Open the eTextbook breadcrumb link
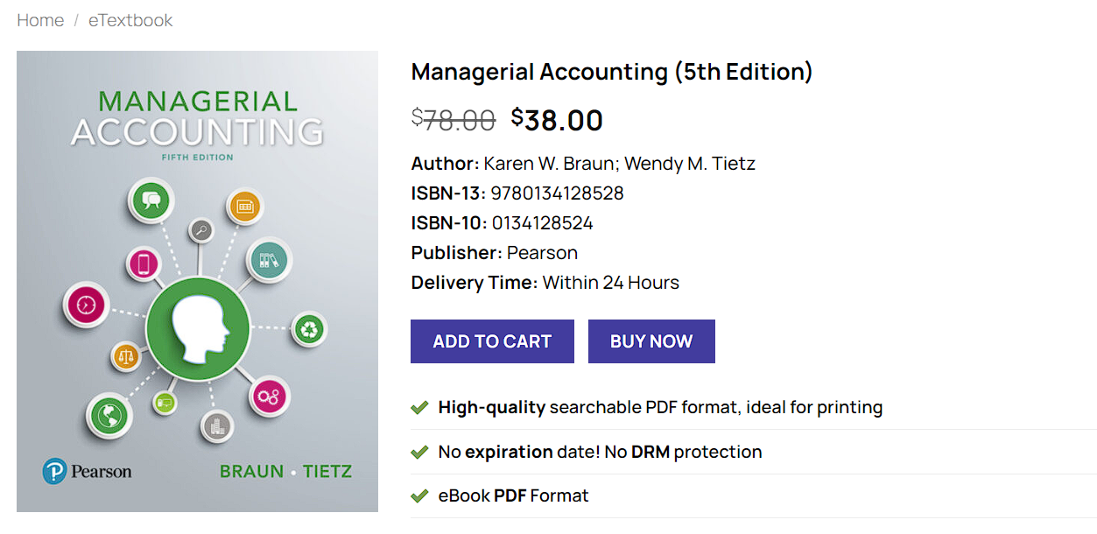This screenshot has height=534, width=1097. [130, 20]
